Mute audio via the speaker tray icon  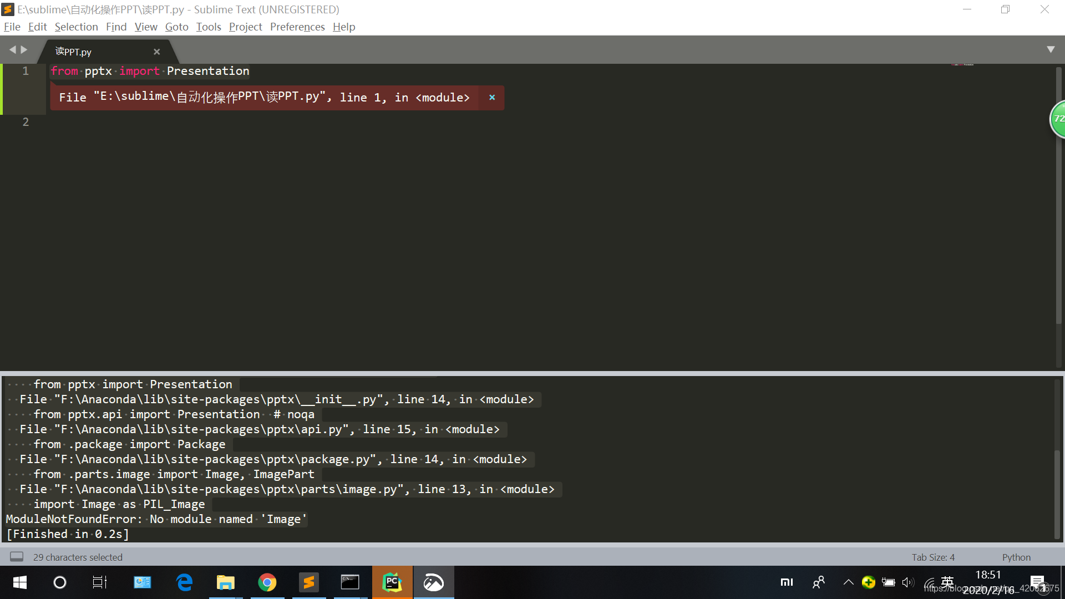pos(908,582)
